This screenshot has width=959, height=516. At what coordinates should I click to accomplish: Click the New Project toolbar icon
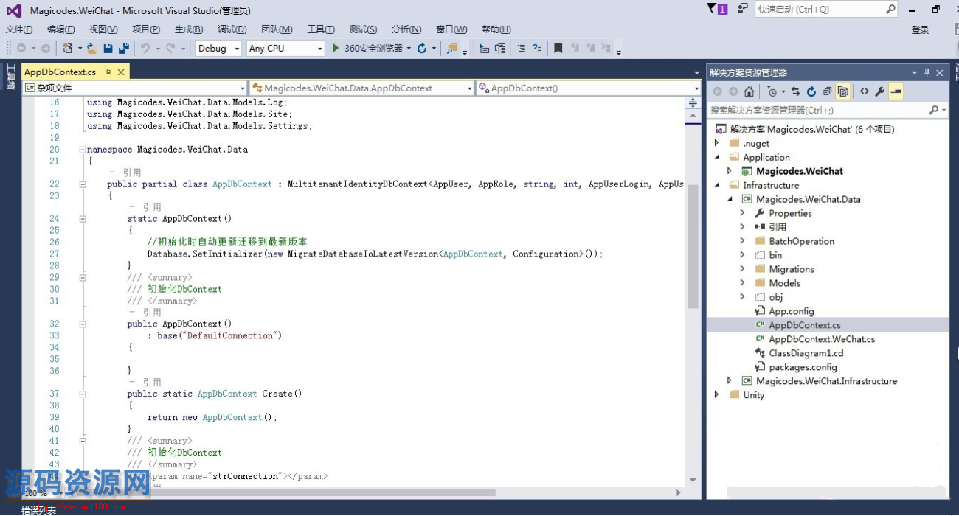pyautogui.click(x=68, y=49)
